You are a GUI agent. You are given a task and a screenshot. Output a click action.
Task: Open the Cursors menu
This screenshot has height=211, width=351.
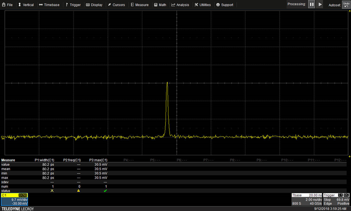[x=116, y=5]
